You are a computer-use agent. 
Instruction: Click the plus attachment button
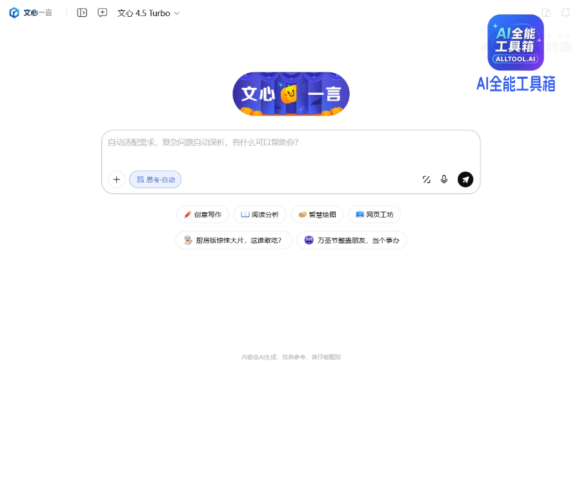click(116, 179)
